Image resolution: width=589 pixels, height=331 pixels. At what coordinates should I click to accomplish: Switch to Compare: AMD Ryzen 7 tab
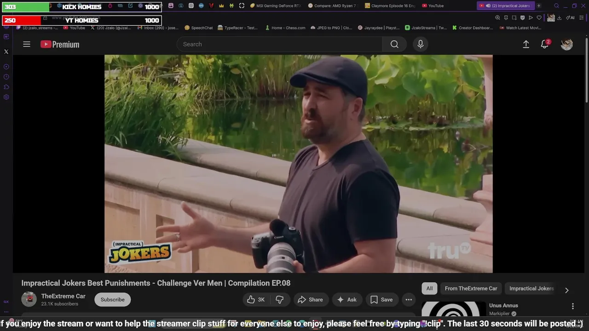point(333,6)
